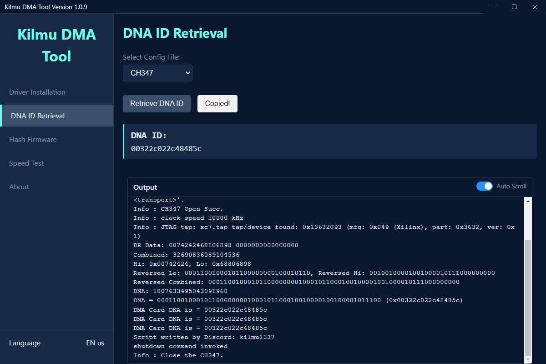Click the output scrollbar down arrow
This screenshot has width=546, height=364.
click(528, 360)
